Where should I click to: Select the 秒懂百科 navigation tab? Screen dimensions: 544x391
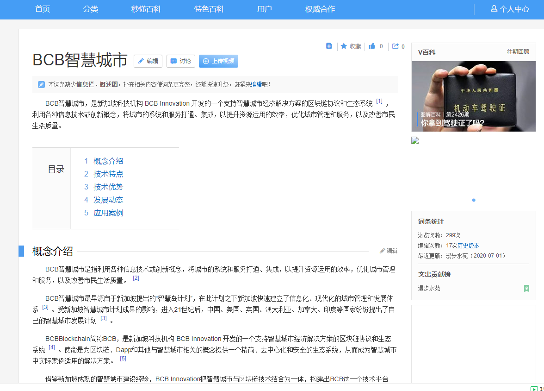[146, 9]
